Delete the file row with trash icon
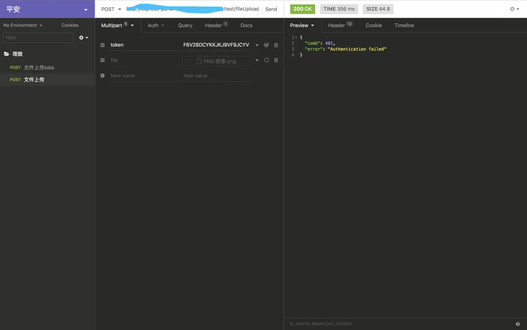Viewport: 527px width, 330px height. point(276,60)
